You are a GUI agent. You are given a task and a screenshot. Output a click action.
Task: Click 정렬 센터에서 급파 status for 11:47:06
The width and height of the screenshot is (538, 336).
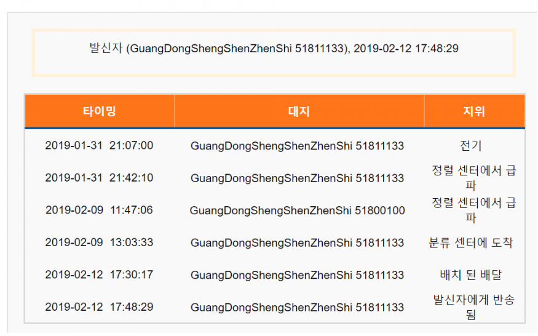pyautogui.click(x=473, y=210)
